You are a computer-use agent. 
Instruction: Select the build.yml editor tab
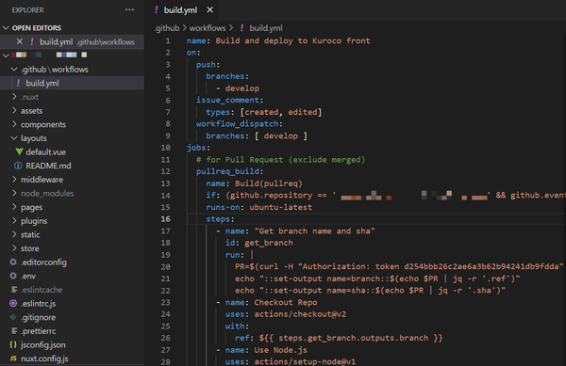click(x=180, y=9)
